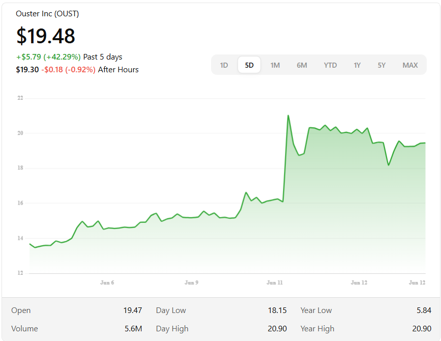This screenshot has width=441, height=341.
Task: Click the 18 y-axis label
Action: (20, 168)
